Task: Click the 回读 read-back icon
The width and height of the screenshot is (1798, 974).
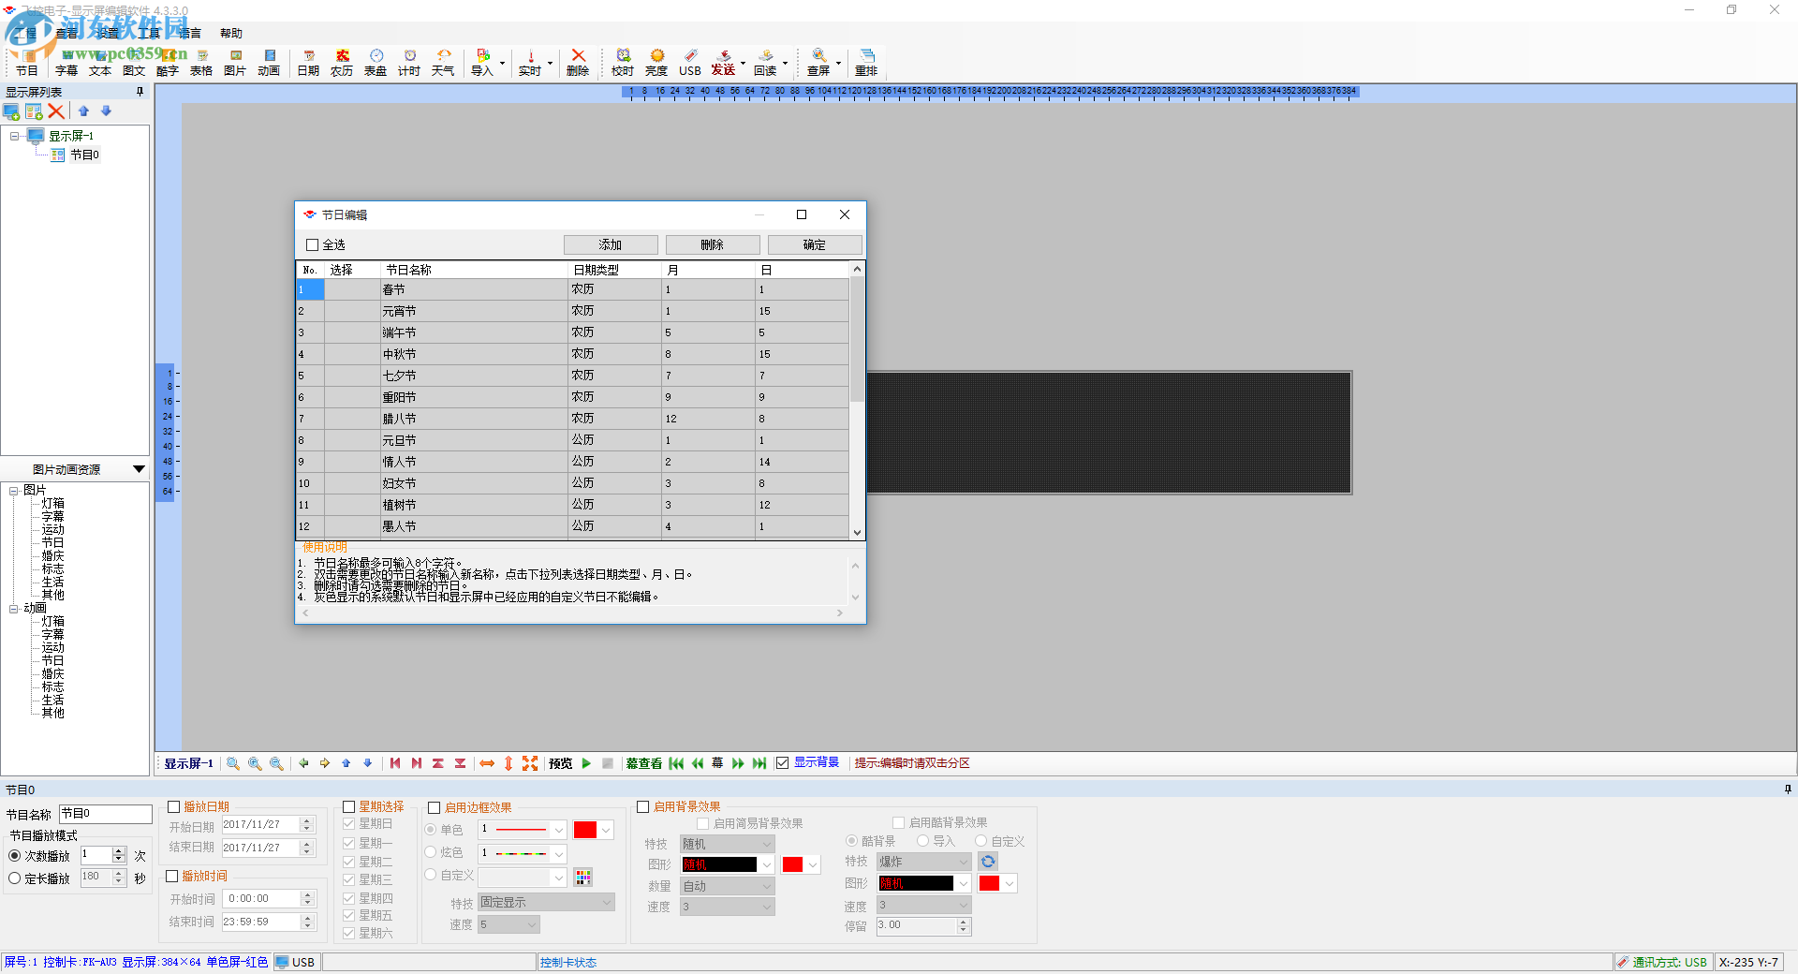Action: coord(765,63)
